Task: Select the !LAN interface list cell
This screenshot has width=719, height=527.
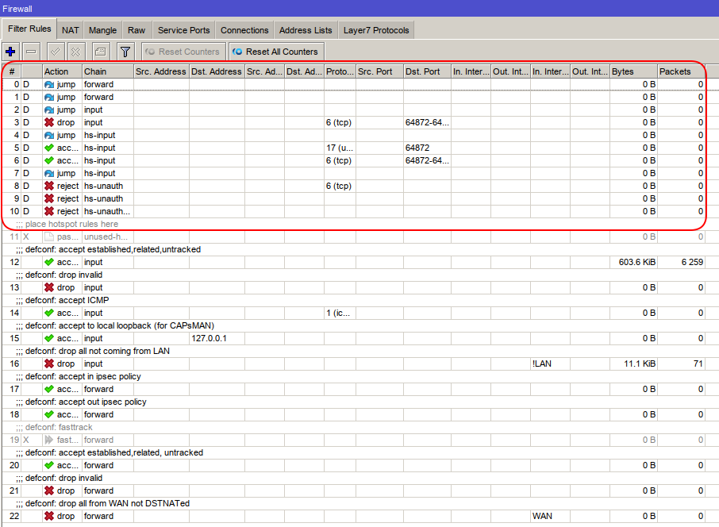Action: [x=550, y=364]
